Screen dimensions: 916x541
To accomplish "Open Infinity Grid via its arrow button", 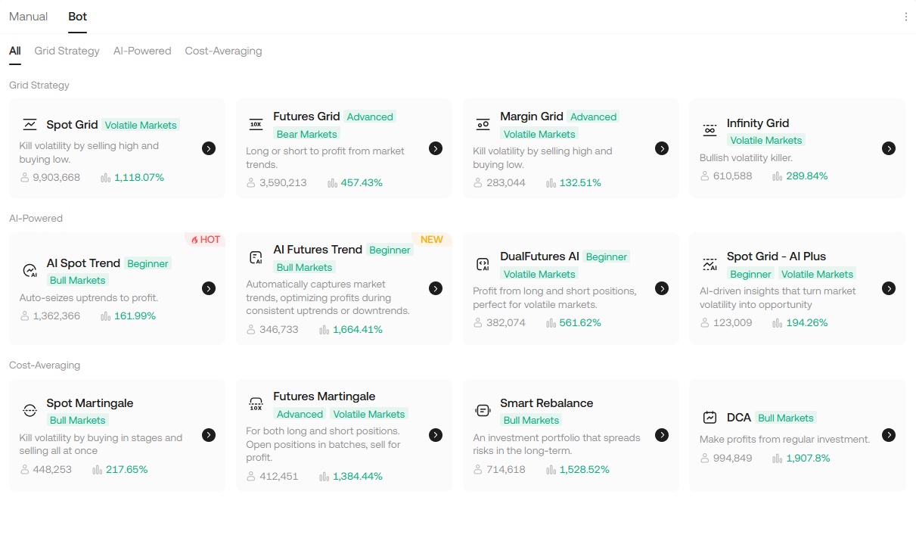I will 889,148.
